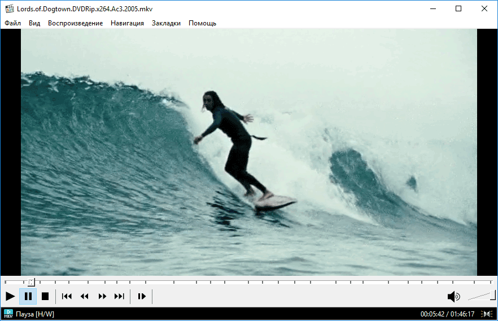Rewind with decrease rate button

pos(85,297)
